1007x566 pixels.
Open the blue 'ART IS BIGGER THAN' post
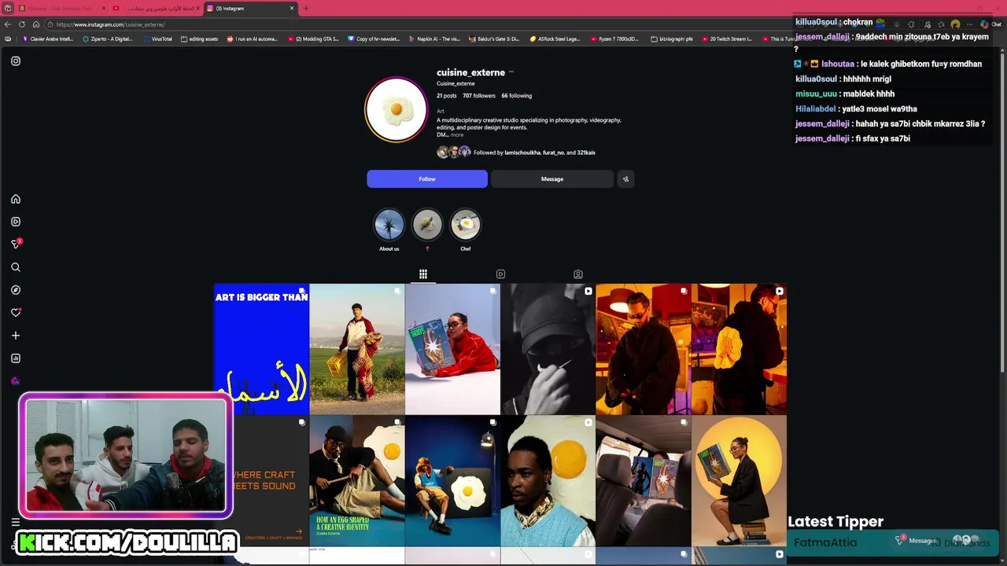(x=261, y=349)
